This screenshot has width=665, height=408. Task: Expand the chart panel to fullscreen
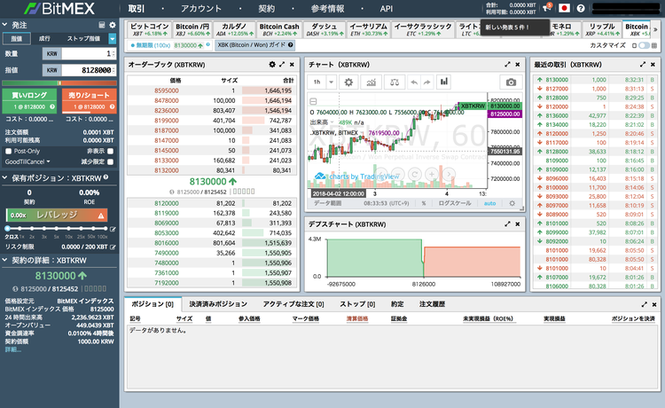pos(507,65)
